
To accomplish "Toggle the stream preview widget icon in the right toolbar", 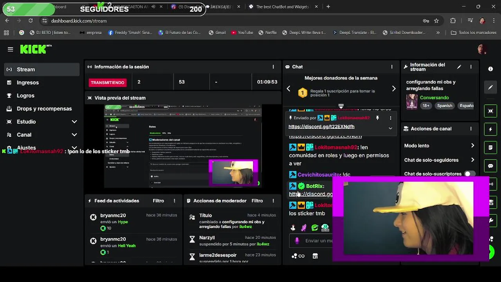I will pyautogui.click(x=490, y=111).
